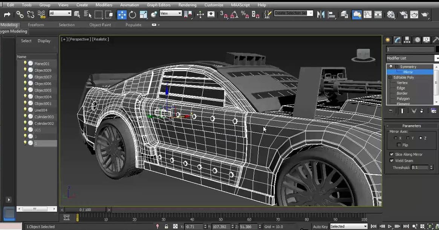Open the Modifiers menu
The image size is (439, 230).
coord(104,5)
